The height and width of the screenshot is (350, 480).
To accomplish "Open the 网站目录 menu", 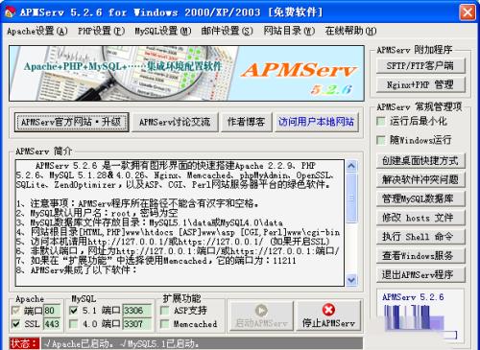I will [289, 31].
